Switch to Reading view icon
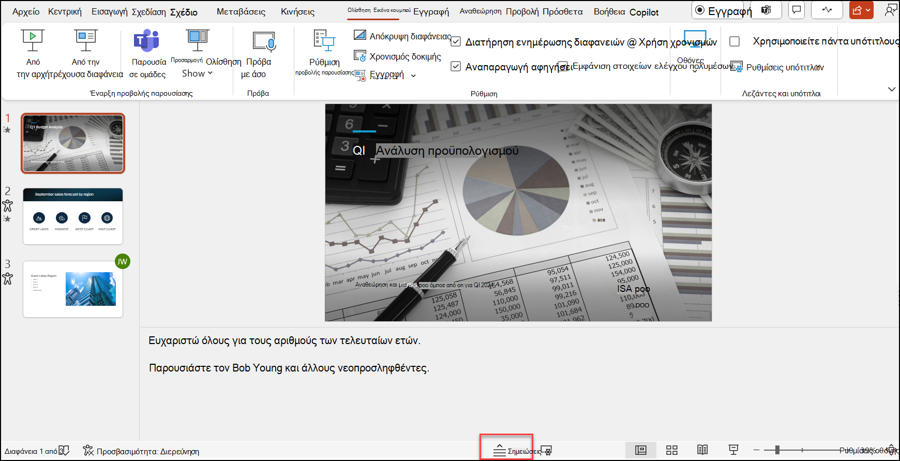 coord(702,450)
